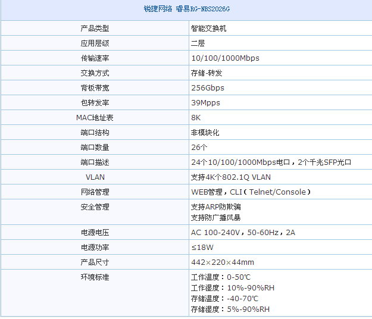372x319 pixels.
Task: Select the 端口数量 label cell
Action: (95, 148)
